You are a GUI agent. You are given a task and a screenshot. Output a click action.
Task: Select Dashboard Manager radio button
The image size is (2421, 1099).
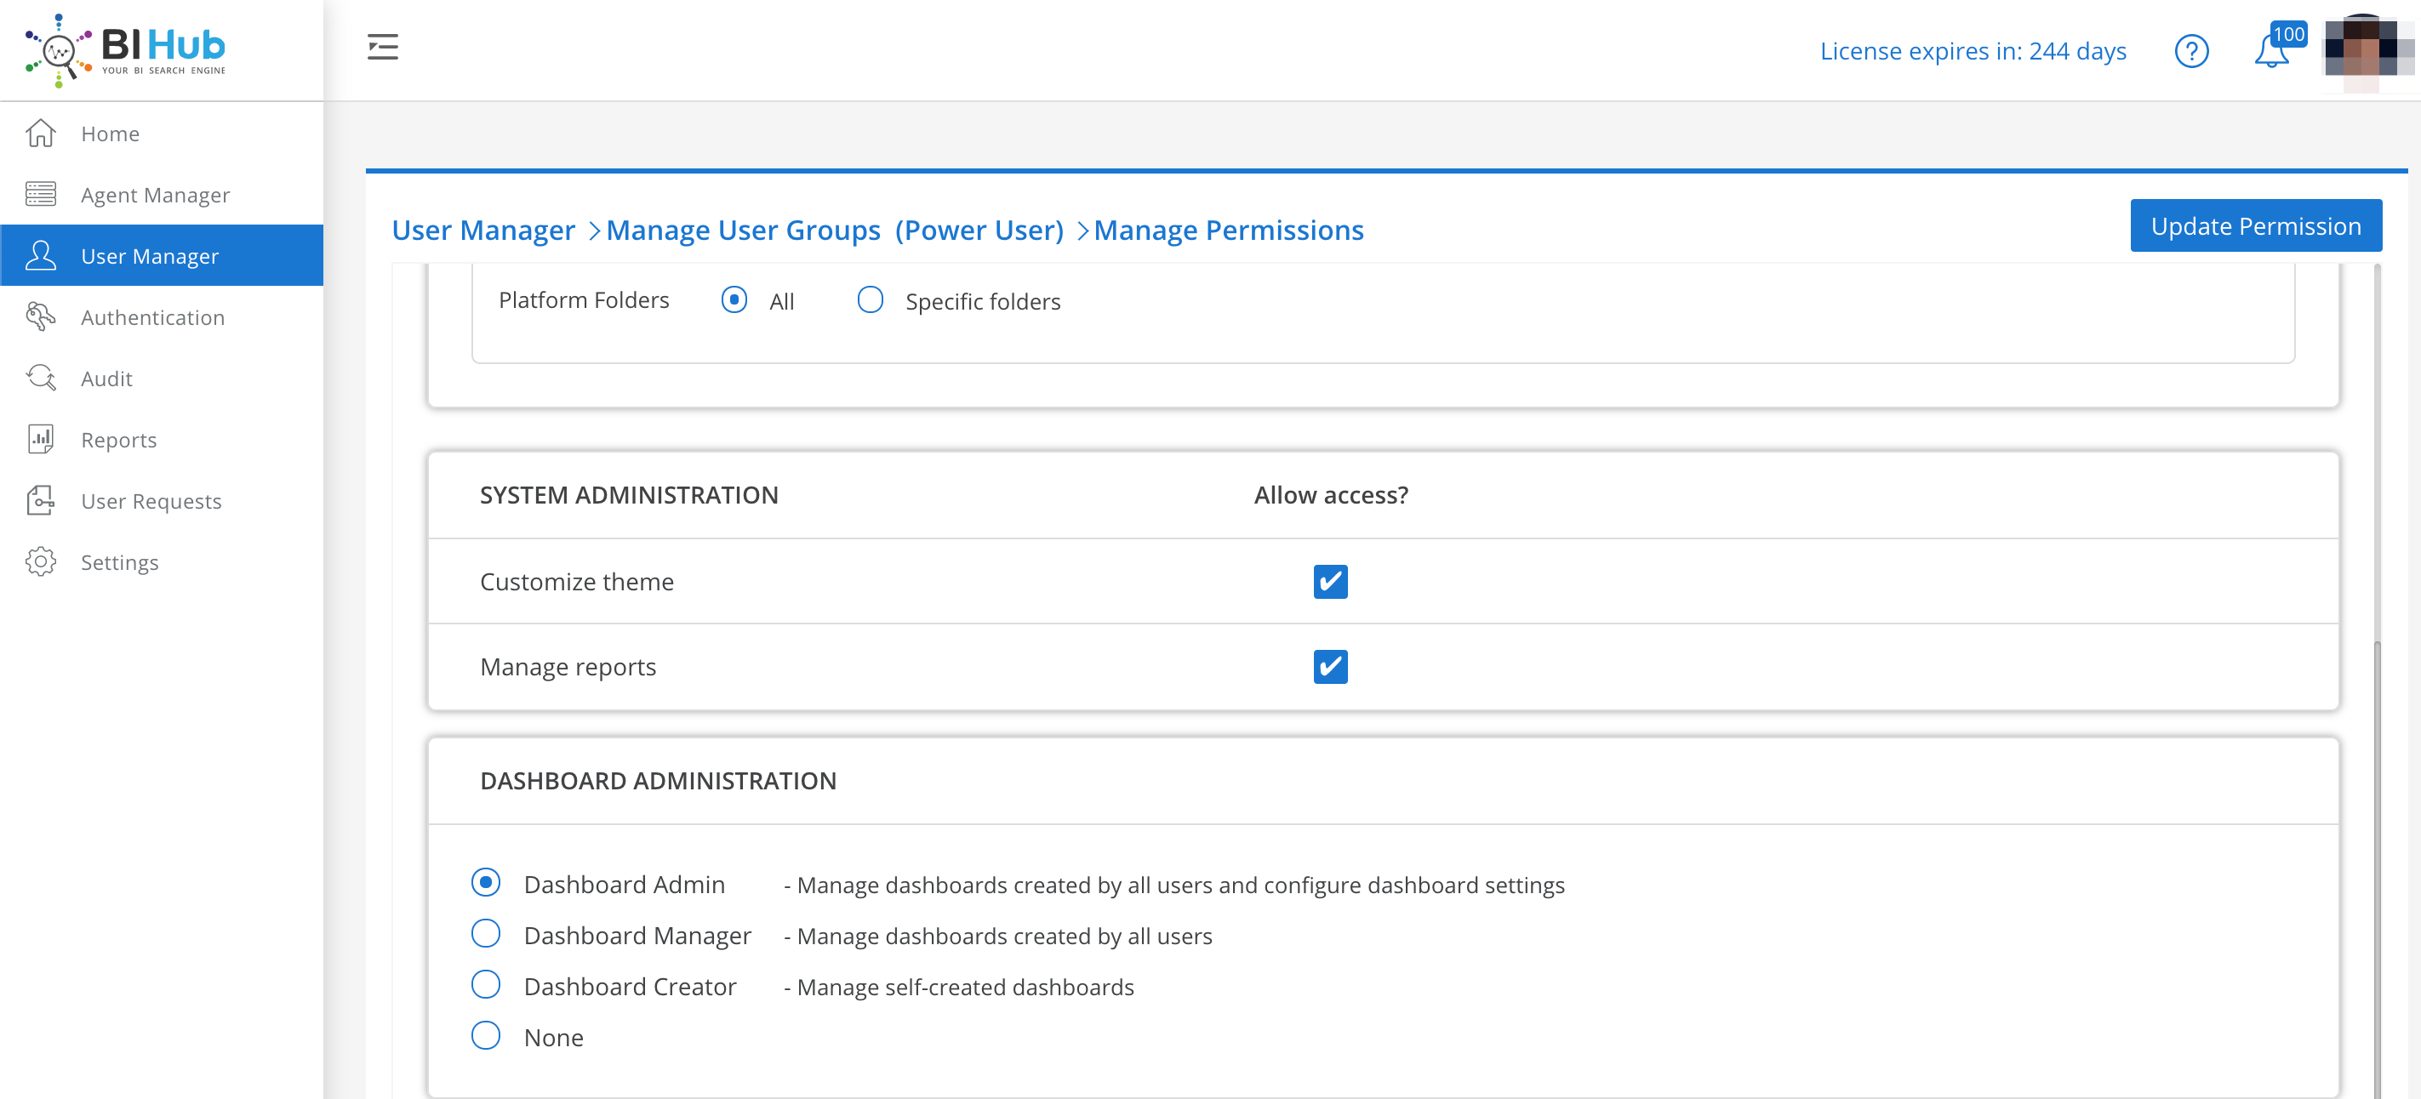pos(485,934)
